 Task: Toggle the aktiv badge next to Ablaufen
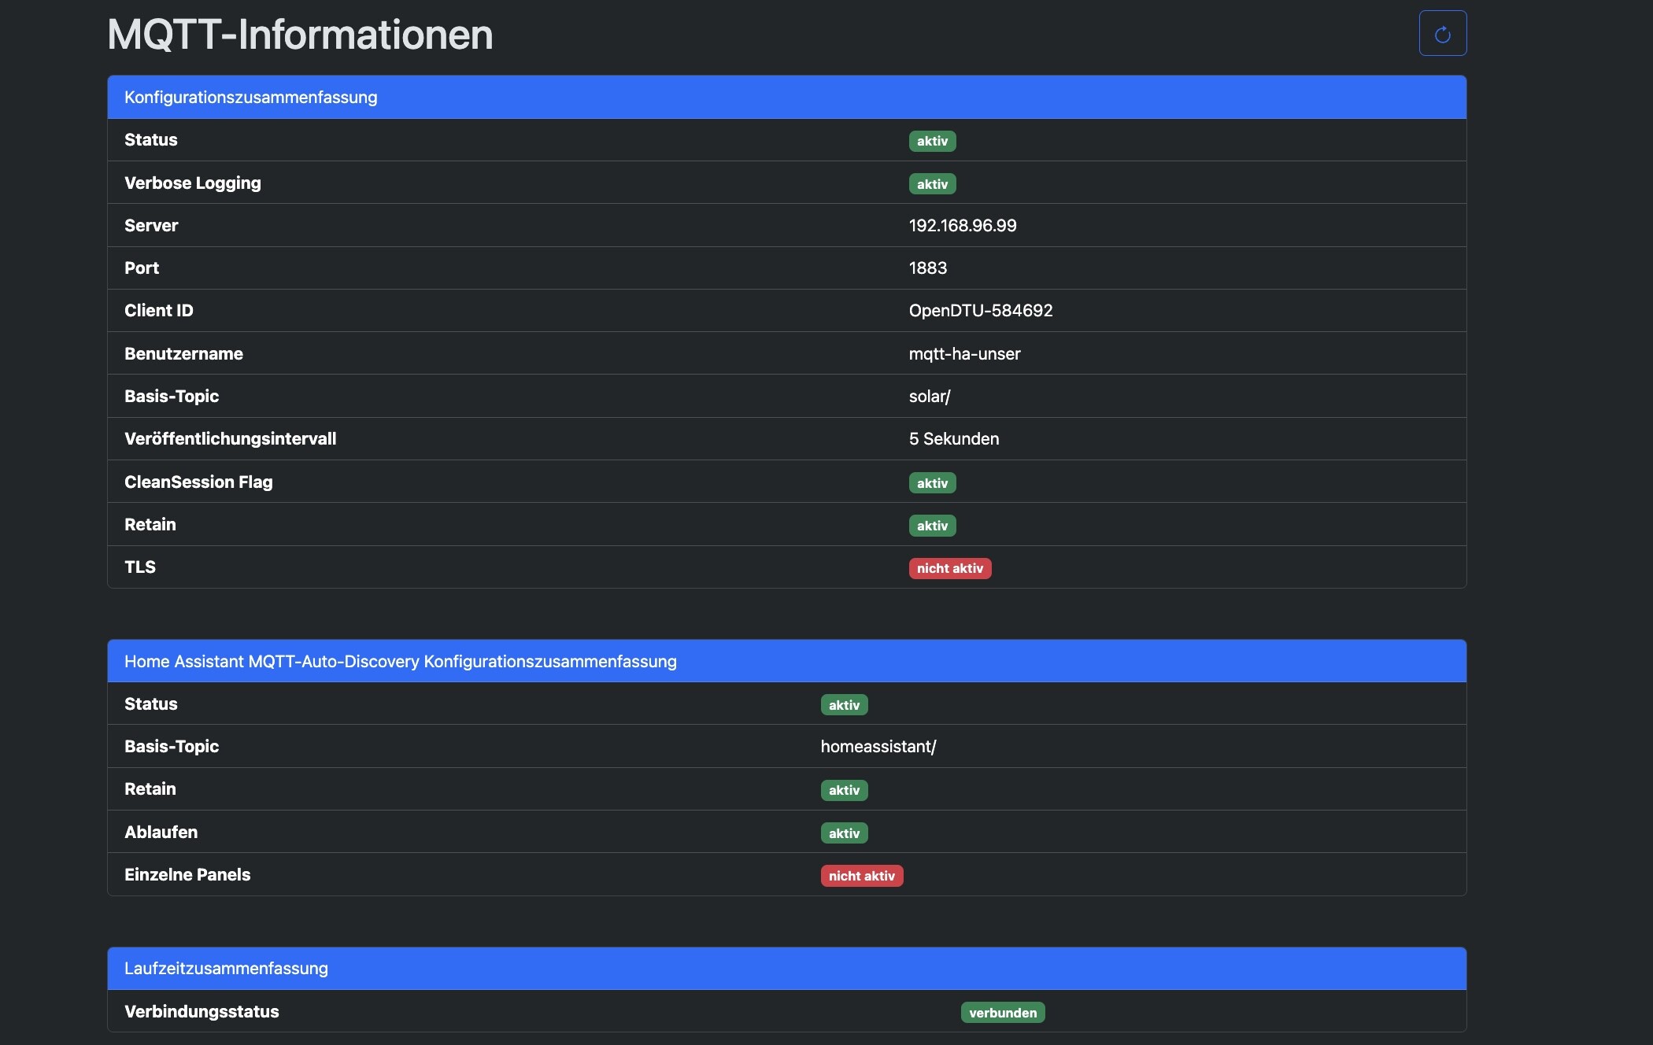pos(844,833)
